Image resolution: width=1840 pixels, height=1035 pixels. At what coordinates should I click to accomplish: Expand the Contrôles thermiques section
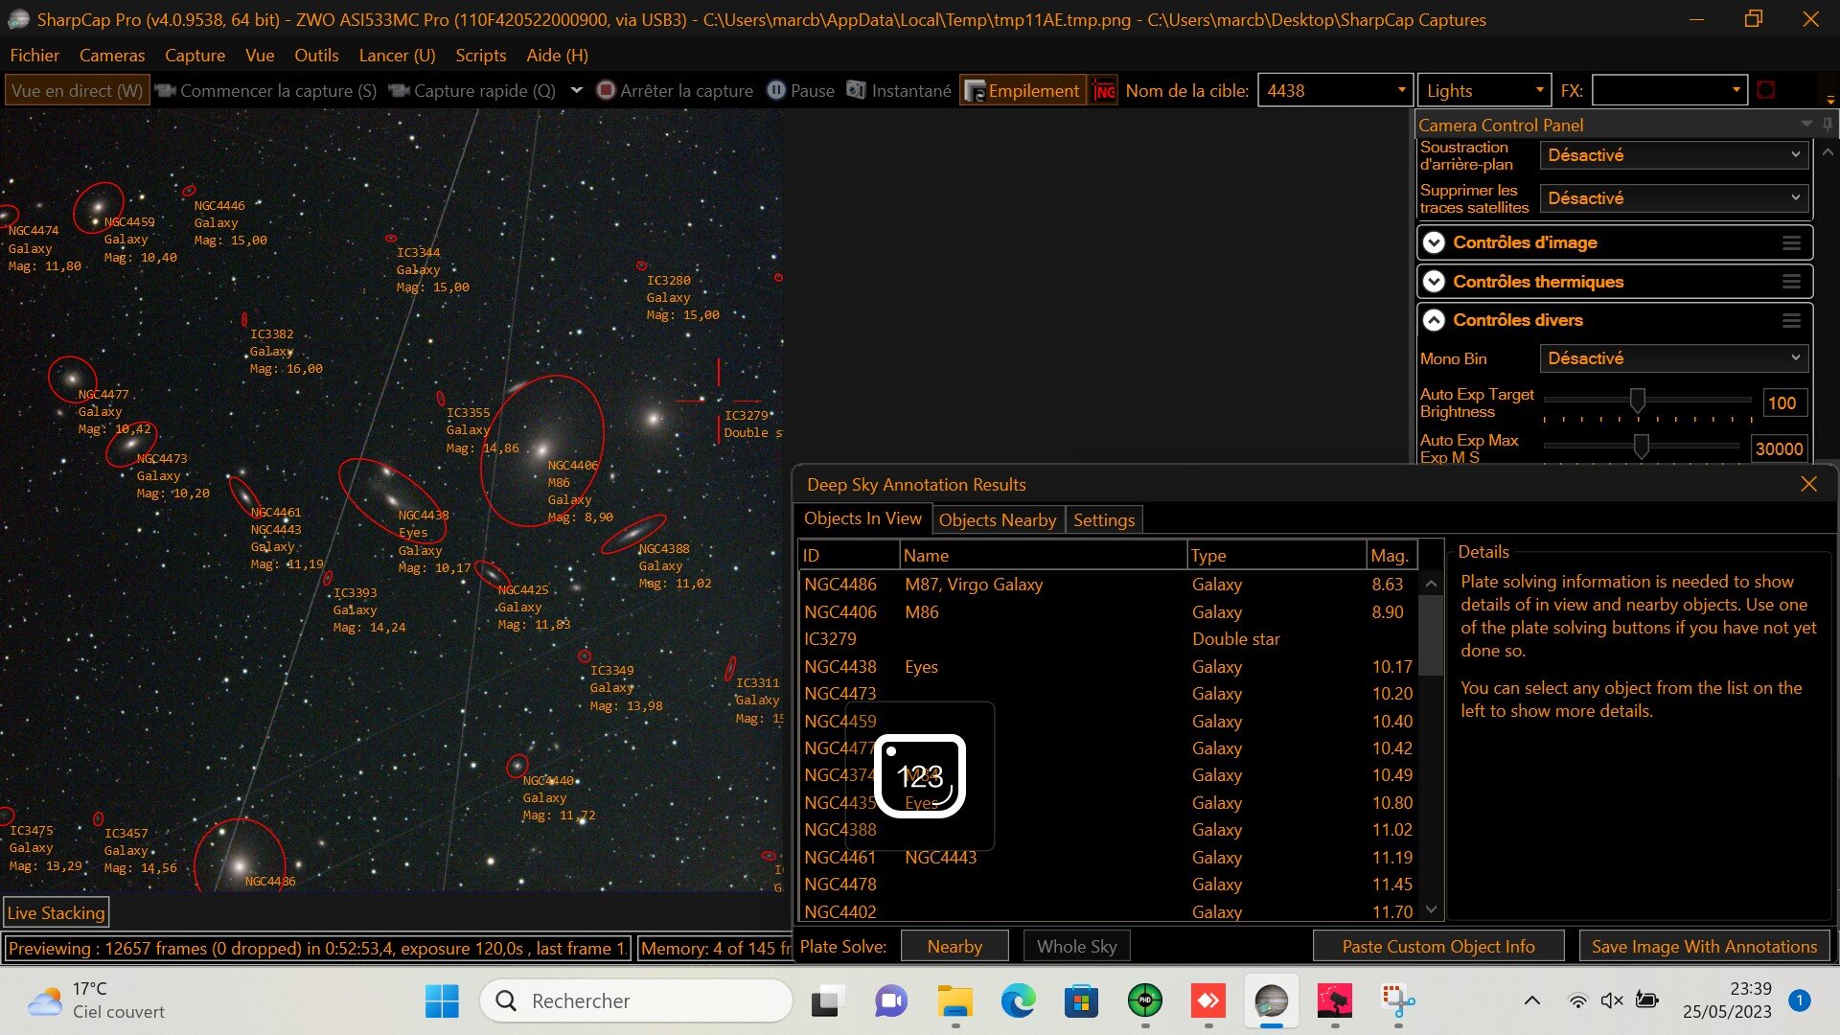pyautogui.click(x=1434, y=282)
